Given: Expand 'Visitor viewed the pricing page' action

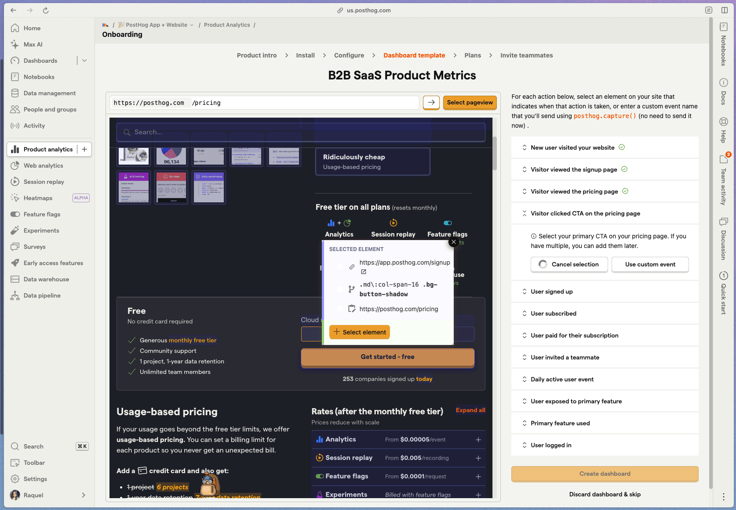Looking at the screenshot, I should (x=605, y=191).
